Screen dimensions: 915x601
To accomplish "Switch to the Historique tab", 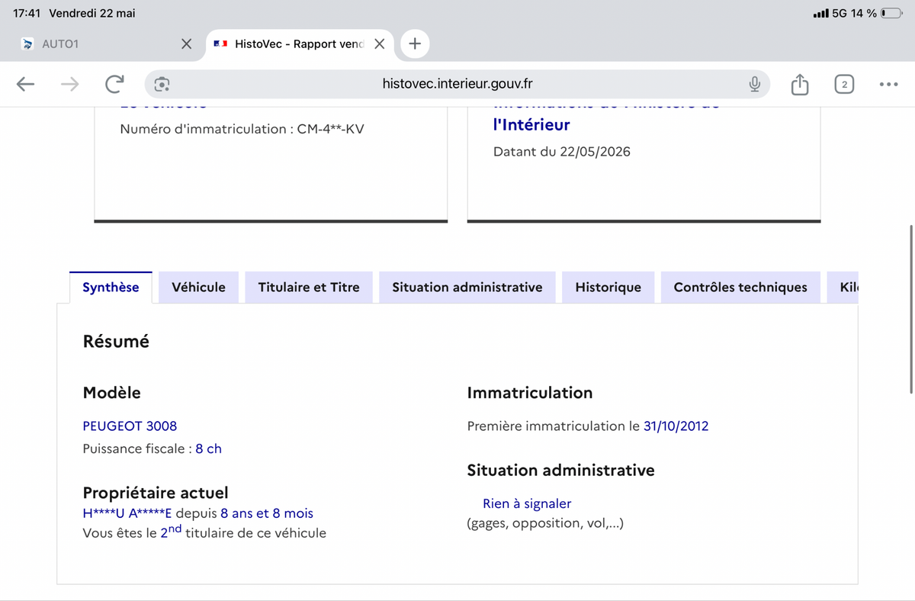I will point(608,288).
